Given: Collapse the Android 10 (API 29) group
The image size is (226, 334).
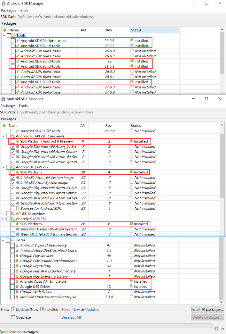Looking at the screenshot, I should click(4, 167).
